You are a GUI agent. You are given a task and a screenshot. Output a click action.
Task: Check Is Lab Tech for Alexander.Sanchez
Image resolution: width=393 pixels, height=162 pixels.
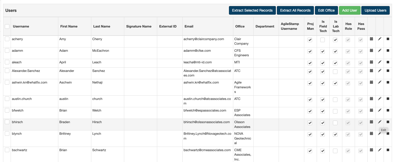[x=335, y=72]
